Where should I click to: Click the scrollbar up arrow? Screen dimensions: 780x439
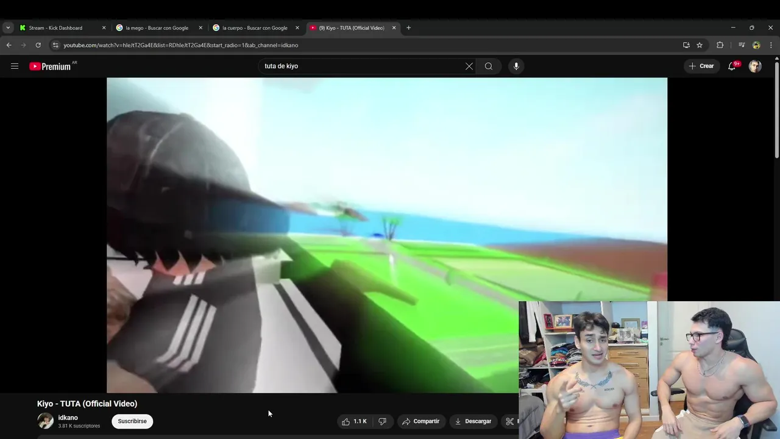point(776,59)
